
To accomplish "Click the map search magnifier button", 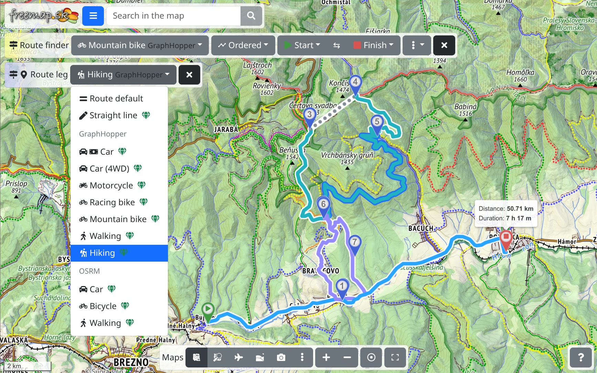I will pyautogui.click(x=251, y=16).
